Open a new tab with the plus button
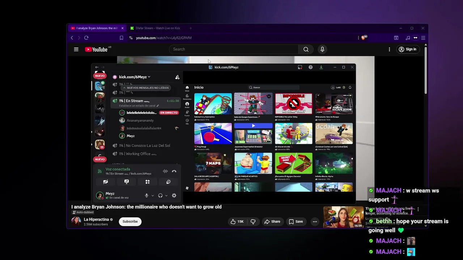This screenshot has height=260, width=463. click(x=191, y=28)
